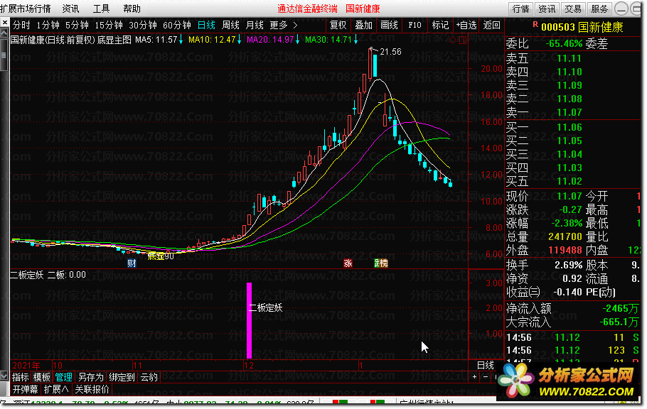
Task: Select the 日线 daily chart tab
Action: pos(206,26)
